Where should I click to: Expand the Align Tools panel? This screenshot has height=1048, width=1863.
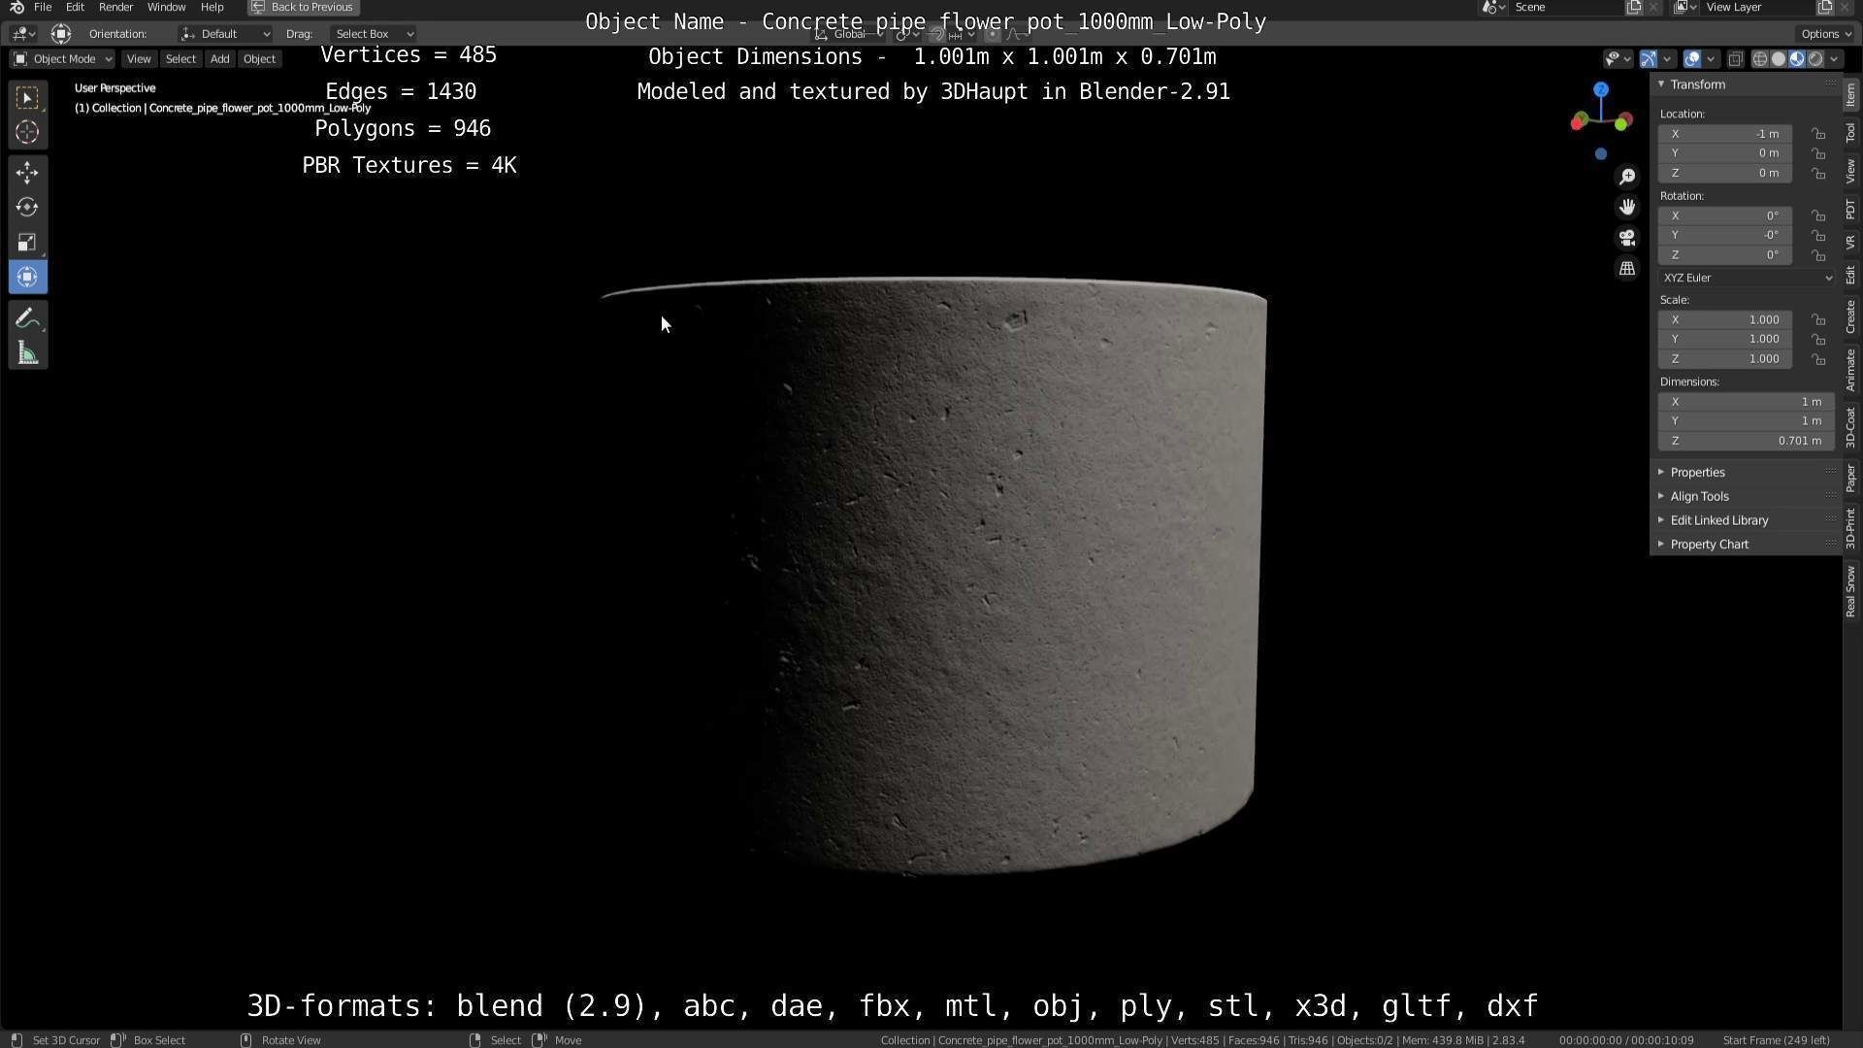(1699, 497)
